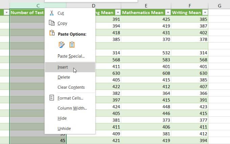Select Mathematics cell with value 448
The width and height of the screenshot is (230, 144).
[146, 107]
